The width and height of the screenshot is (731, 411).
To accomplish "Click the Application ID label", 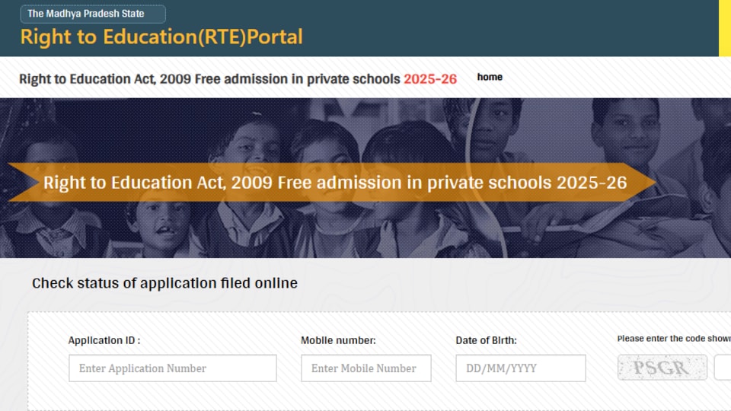I will 104,340.
